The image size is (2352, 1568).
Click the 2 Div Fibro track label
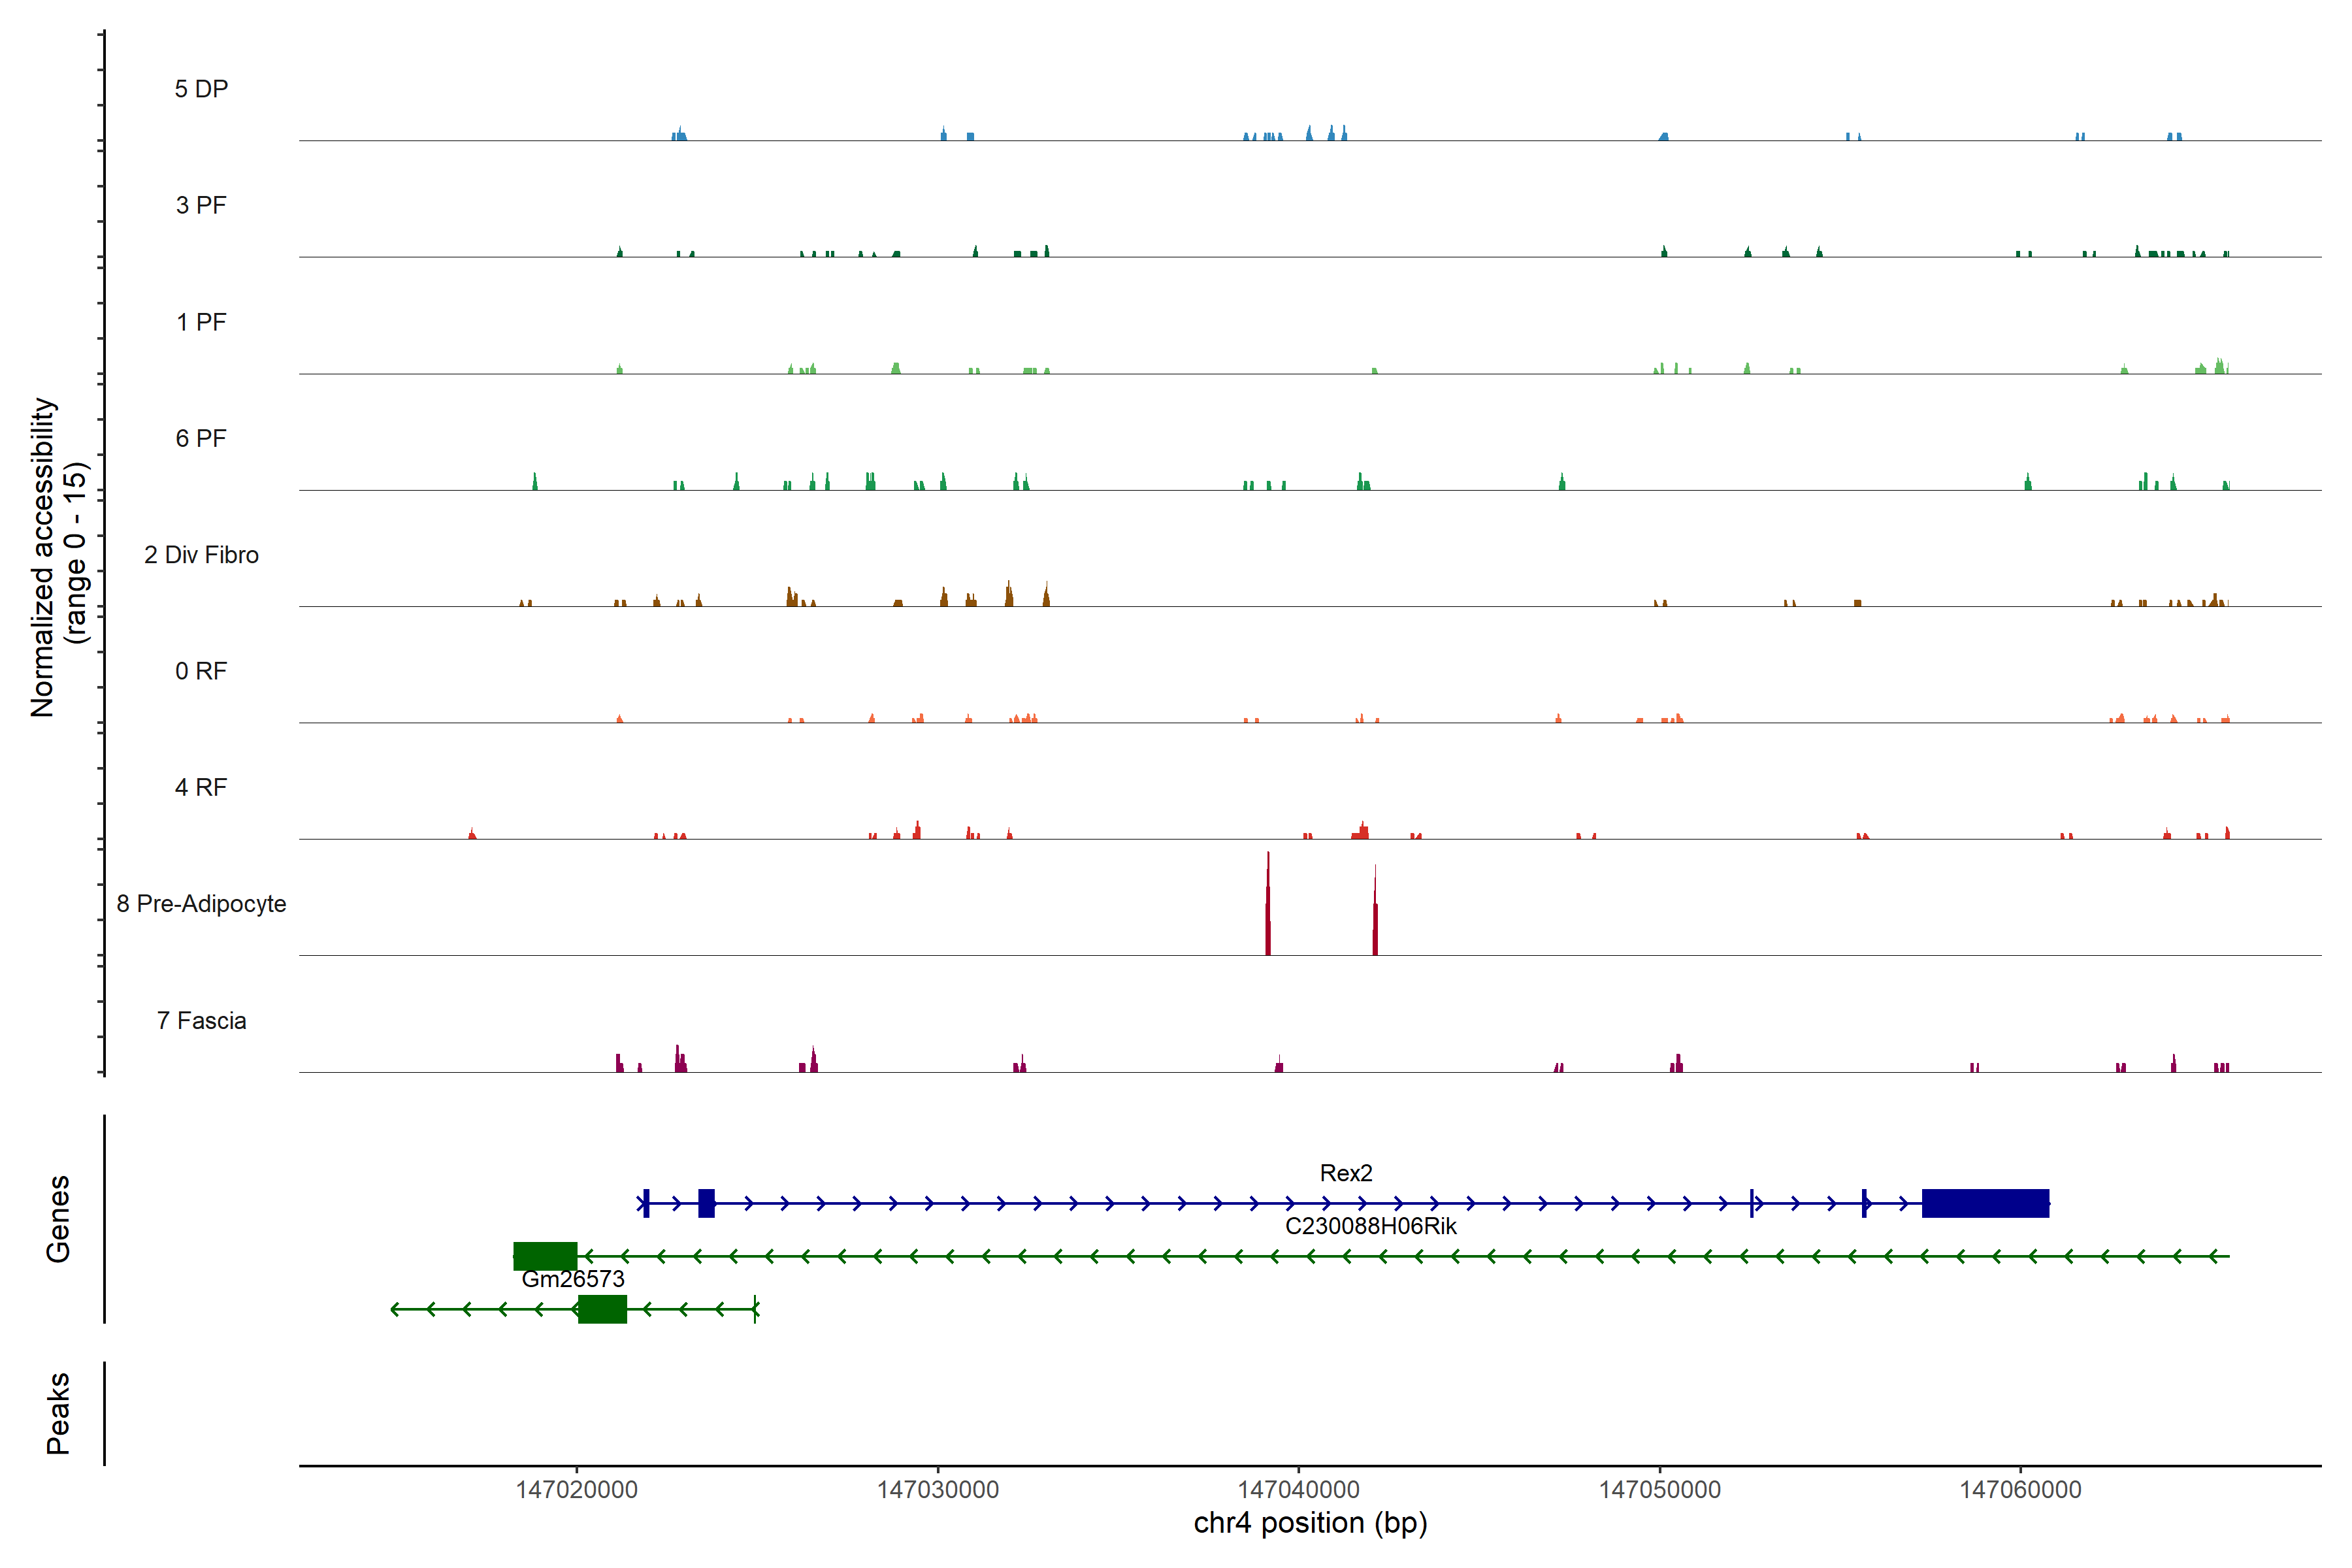tap(201, 555)
